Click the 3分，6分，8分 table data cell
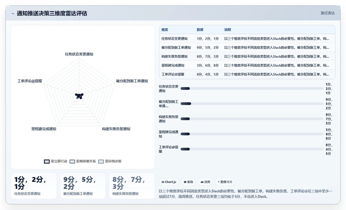 pos(208,65)
